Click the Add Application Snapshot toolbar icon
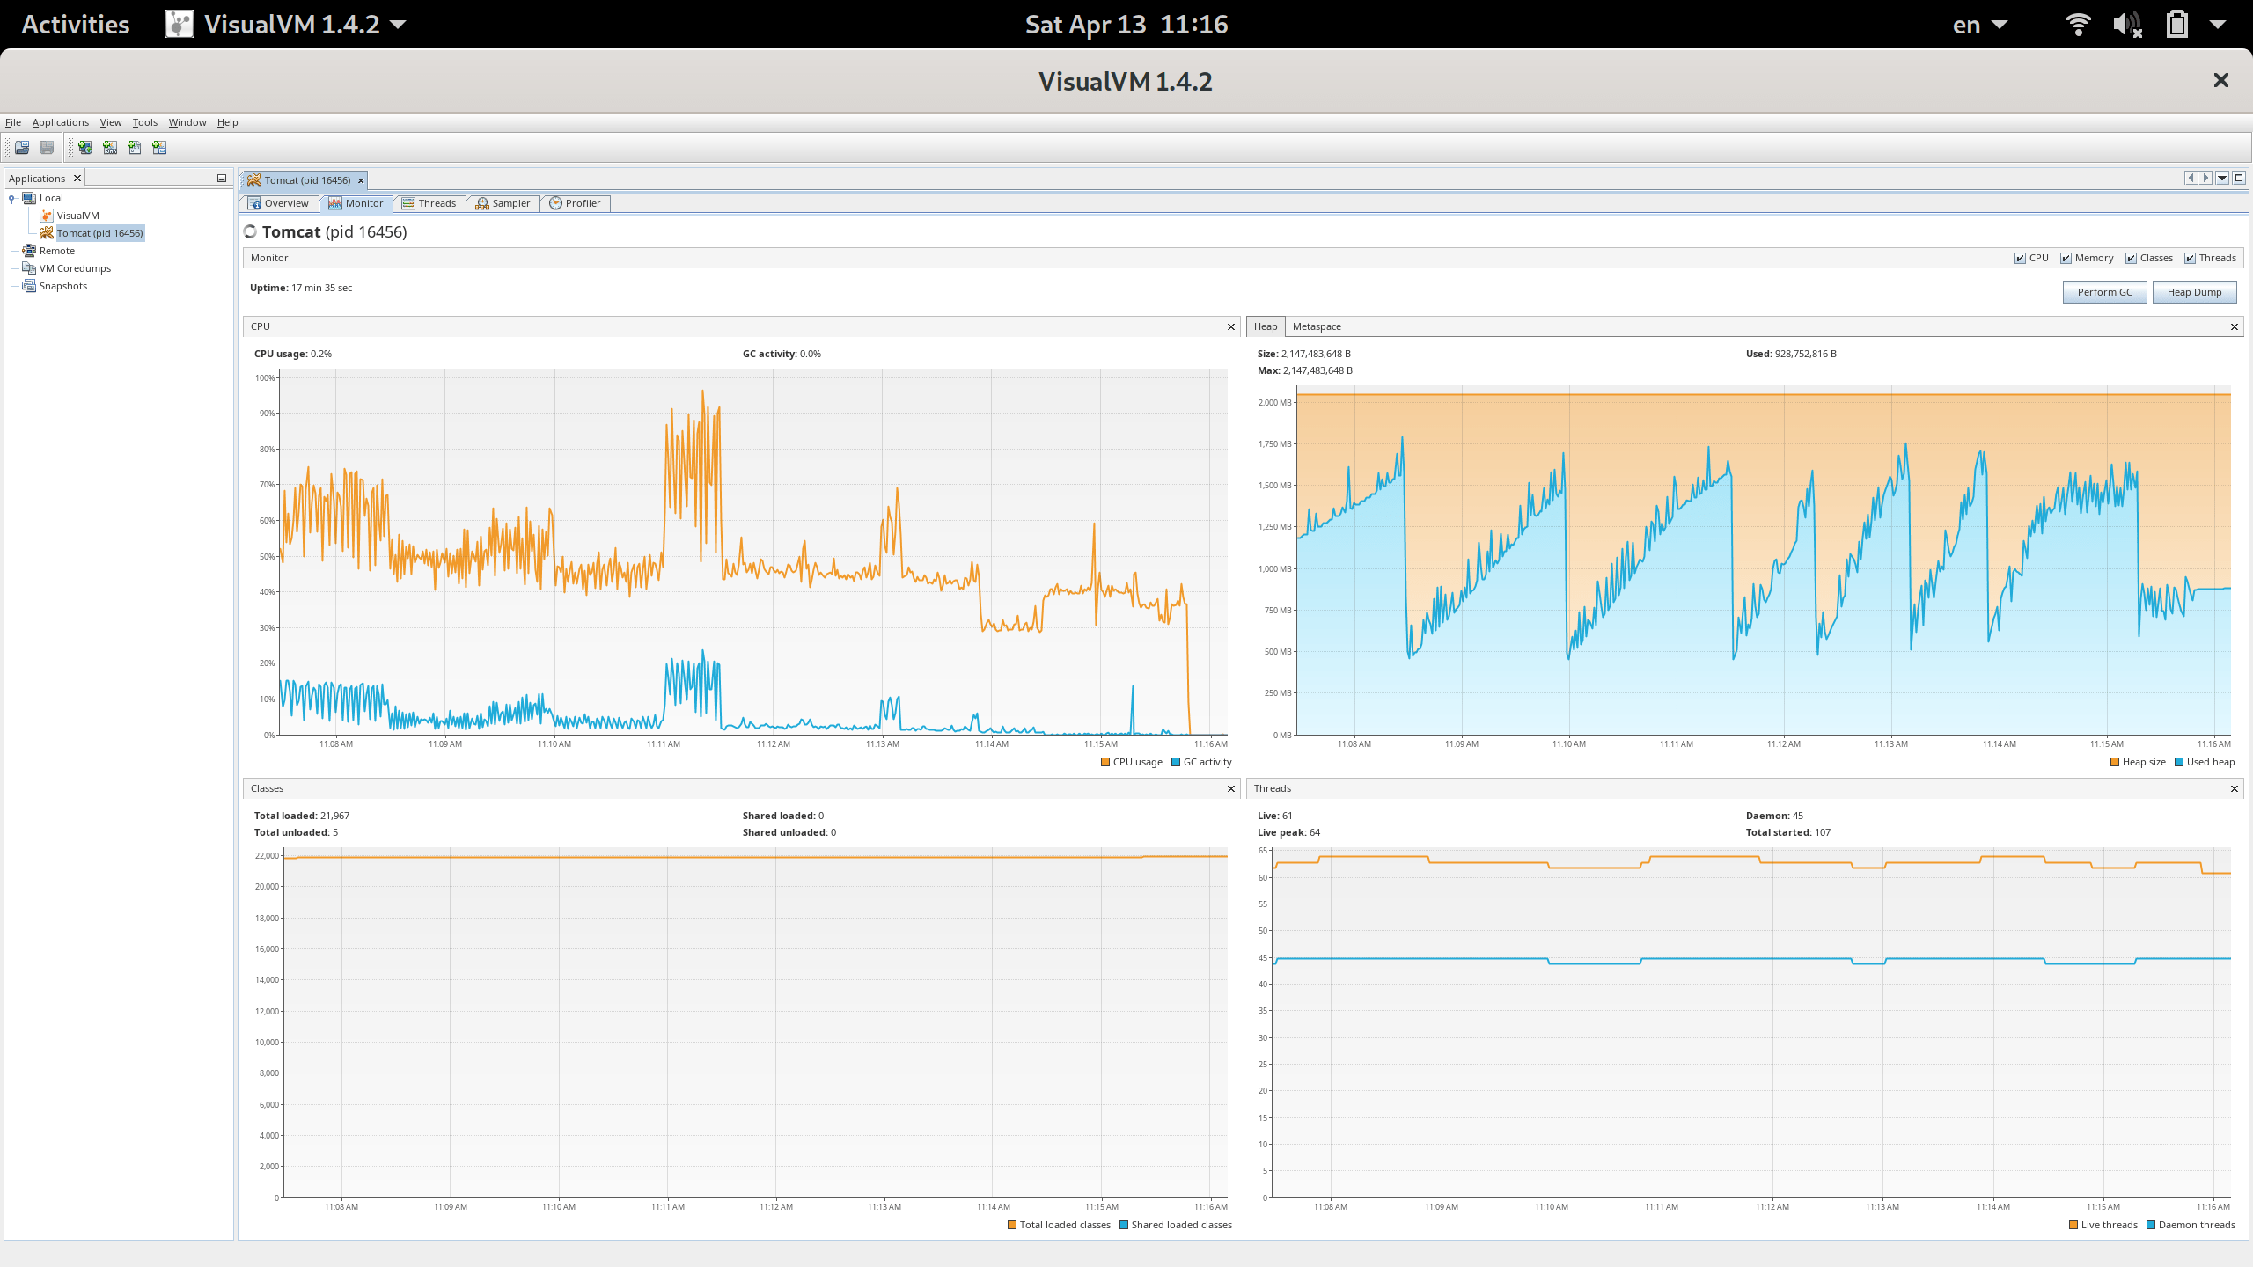The width and height of the screenshot is (2253, 1267). (159, 148)
